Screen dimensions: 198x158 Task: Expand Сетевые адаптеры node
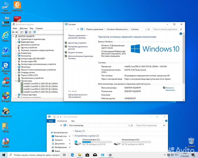[16, 95]
